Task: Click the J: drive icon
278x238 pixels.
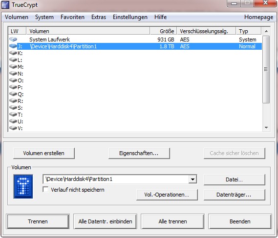Action: [x=13, y=46]
